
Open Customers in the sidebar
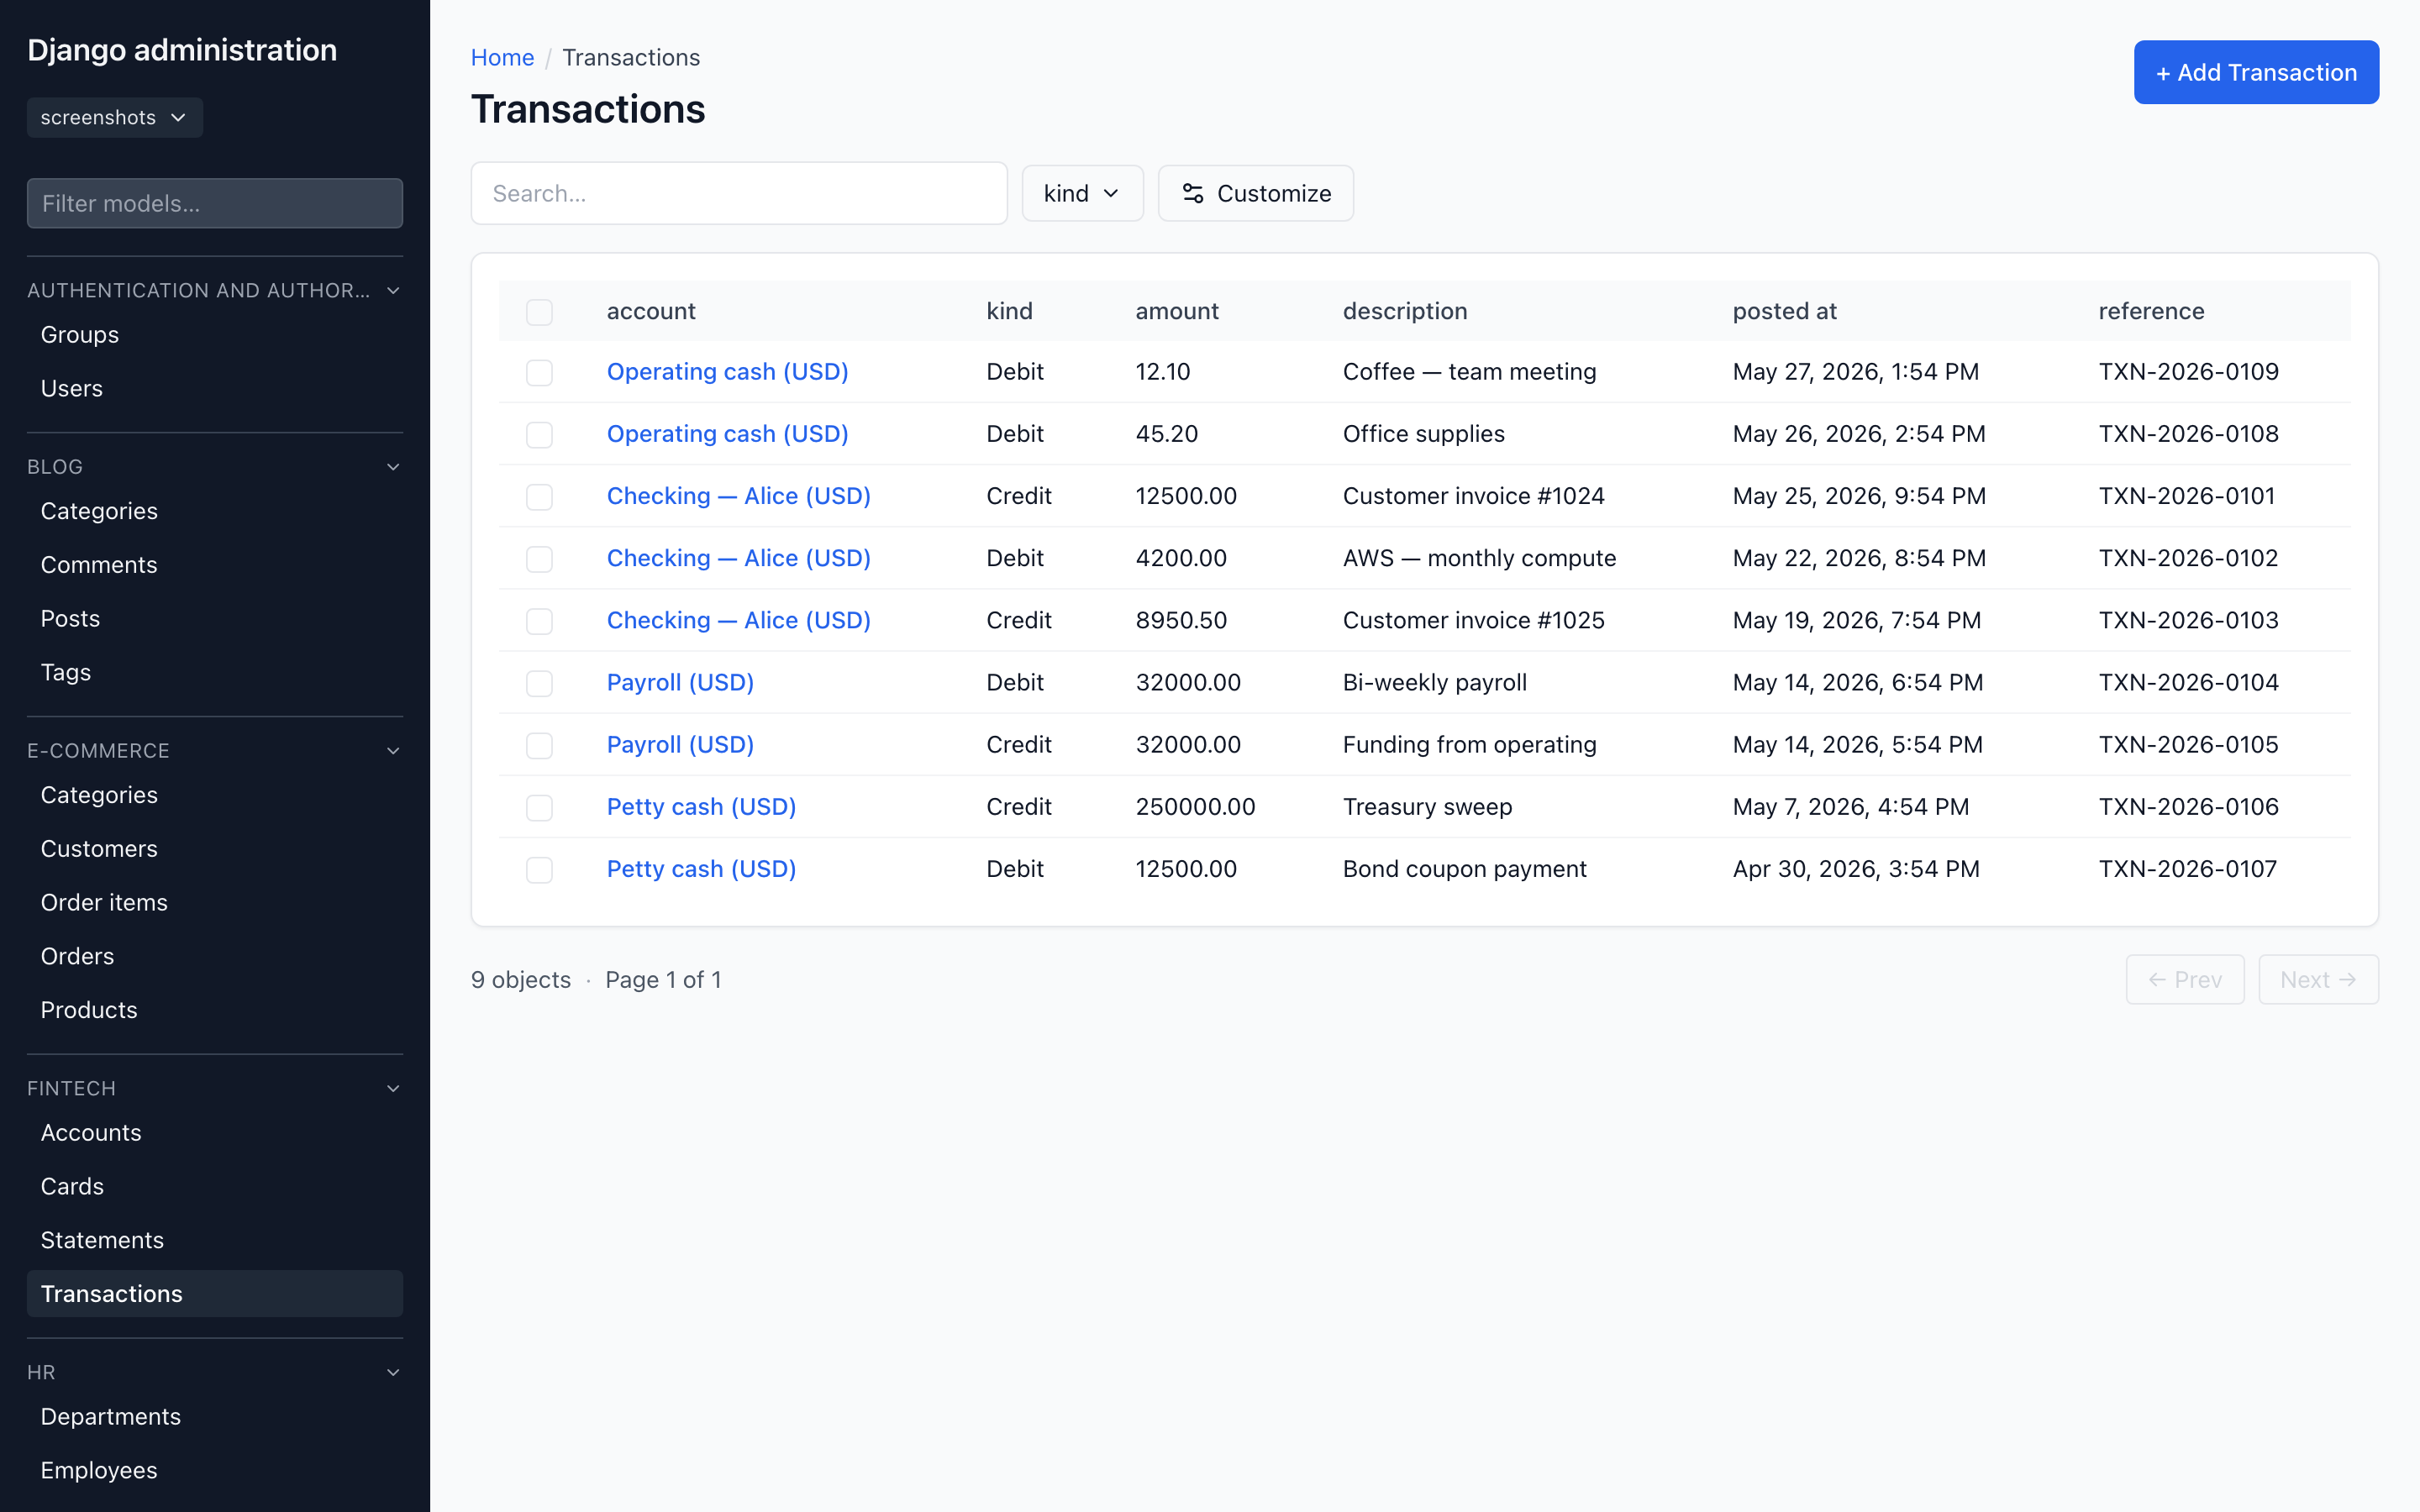(215, 849)
